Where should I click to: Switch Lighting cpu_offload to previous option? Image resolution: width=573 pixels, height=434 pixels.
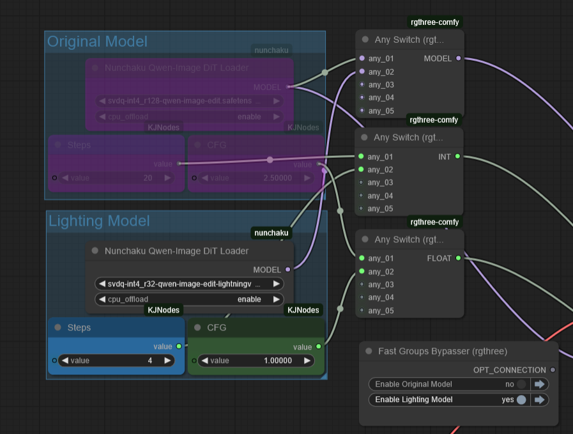point(102,299)
